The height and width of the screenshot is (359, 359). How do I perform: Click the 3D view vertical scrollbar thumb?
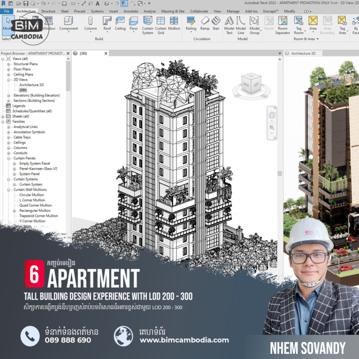pos(280,173)
